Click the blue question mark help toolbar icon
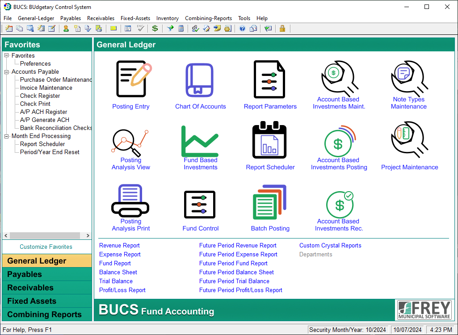 pos(242,28)
